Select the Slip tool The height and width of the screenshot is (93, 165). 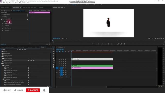pos(54,61)
